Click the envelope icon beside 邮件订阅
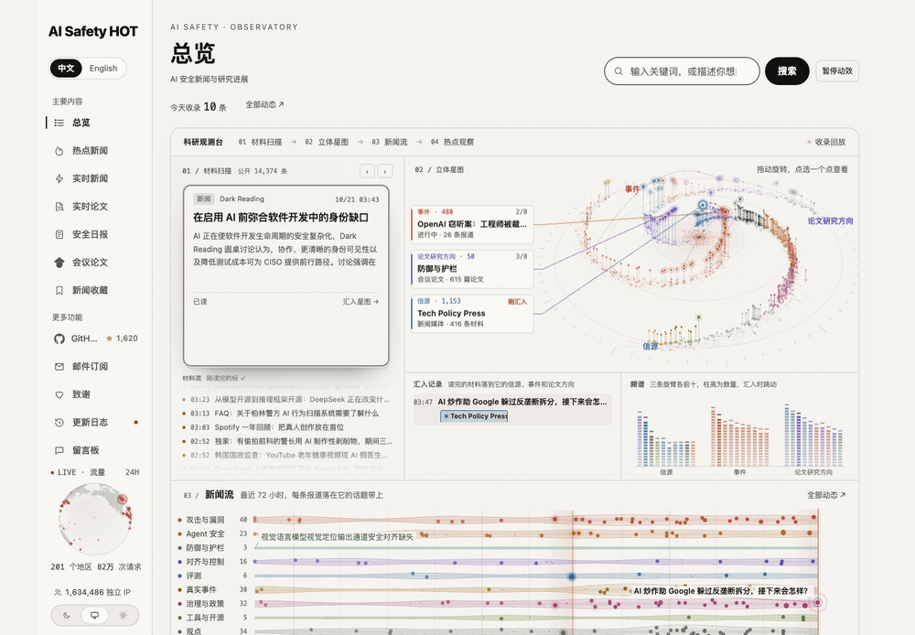This screenshot has width=915, height=635. click(x=59, y=367)
